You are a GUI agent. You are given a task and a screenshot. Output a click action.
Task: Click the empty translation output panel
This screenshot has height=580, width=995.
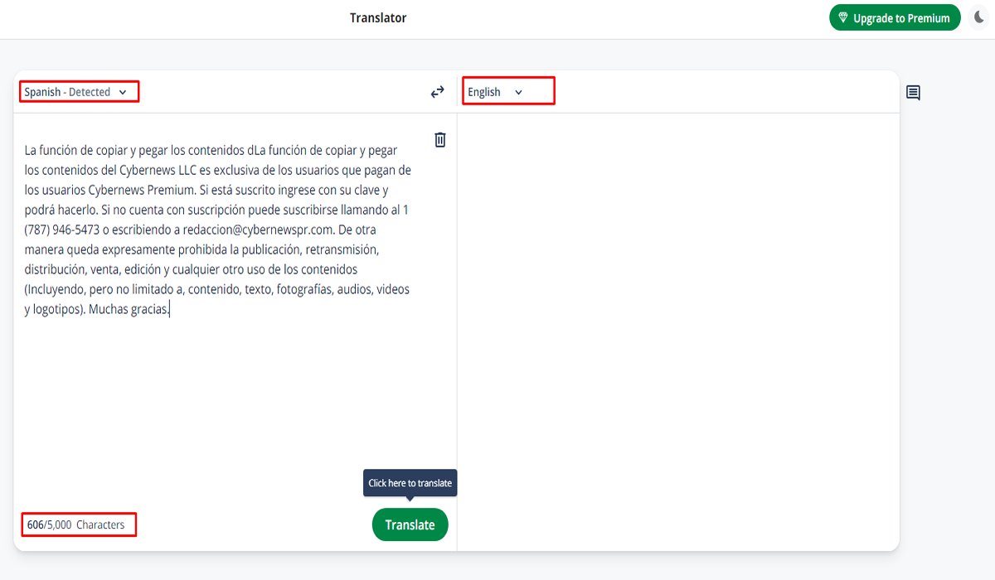[677, 331]
